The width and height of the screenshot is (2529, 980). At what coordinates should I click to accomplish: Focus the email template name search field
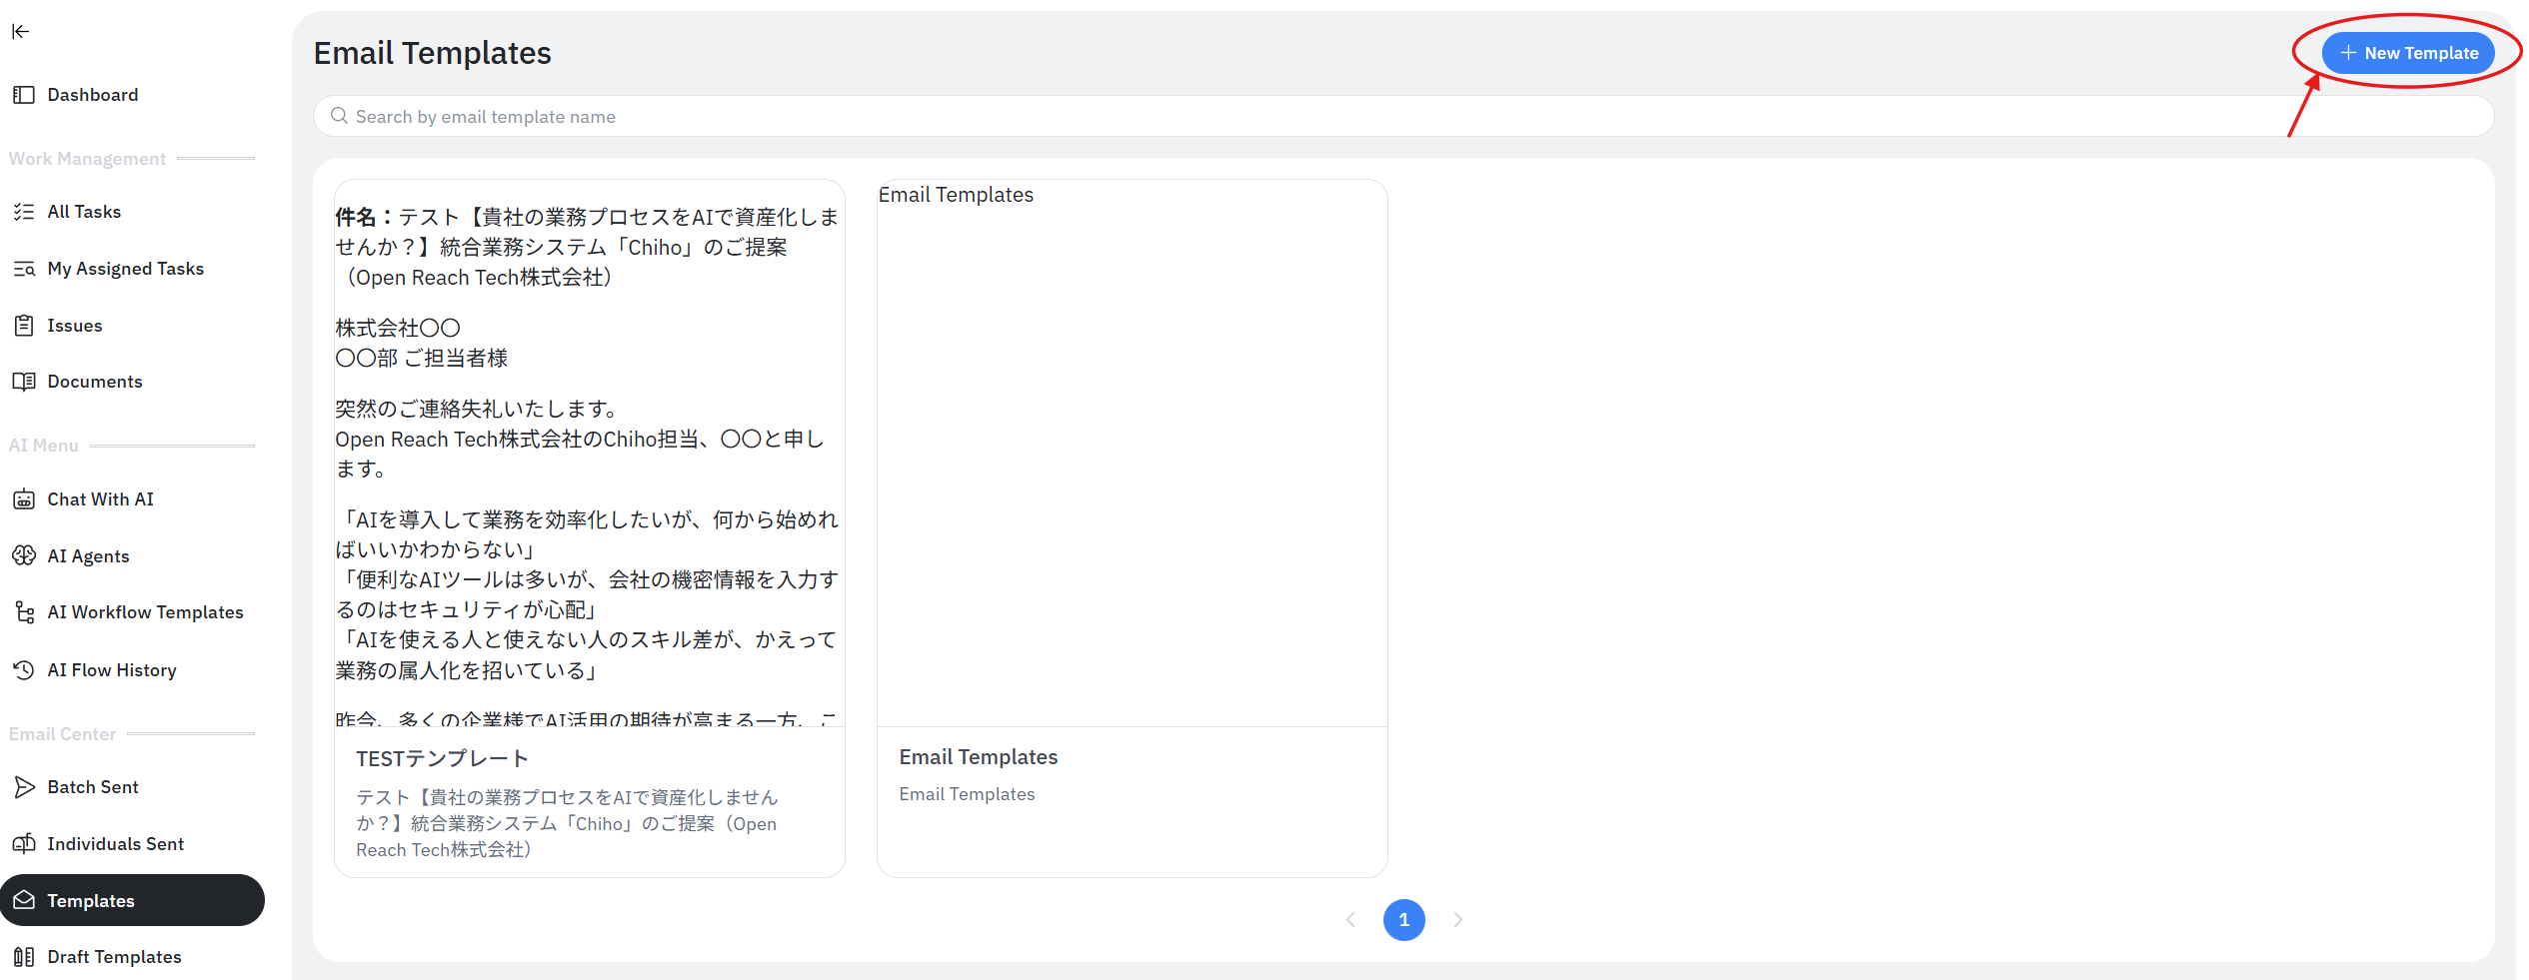pyautogui.click(x=1399, y=117)
